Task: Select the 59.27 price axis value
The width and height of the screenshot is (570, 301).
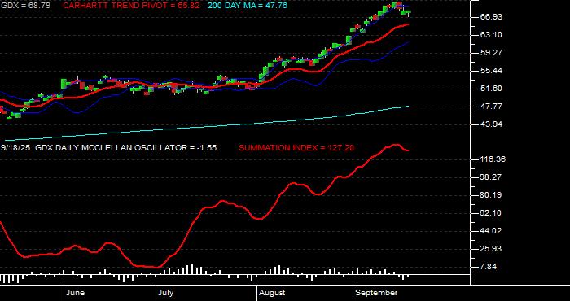Action: click(x=492, y=53)
